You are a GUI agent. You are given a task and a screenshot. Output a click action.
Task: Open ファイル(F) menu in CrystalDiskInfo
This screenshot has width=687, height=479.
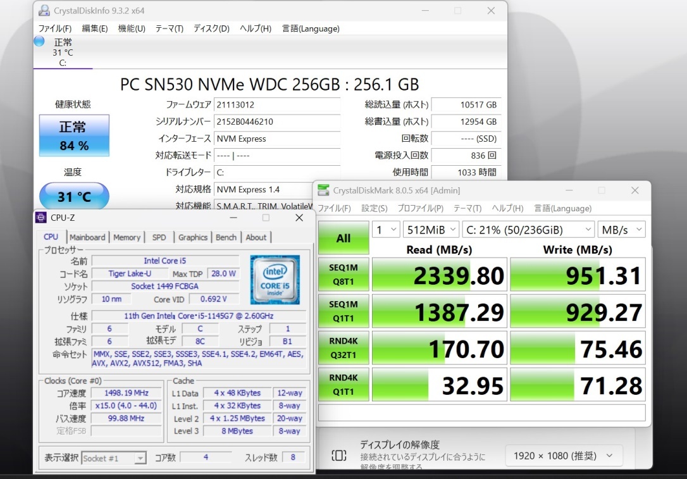[55, 28]
